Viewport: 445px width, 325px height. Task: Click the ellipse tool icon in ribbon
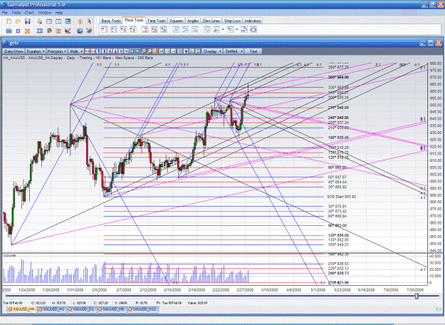point(253,29)
